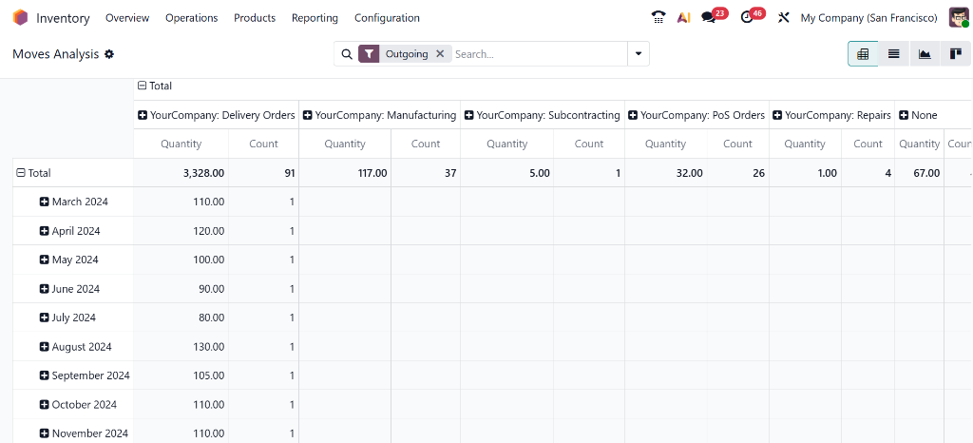Viewport: 973px width, 443px height.
Task: Click into the Search input field
Action: coord(537,54)
